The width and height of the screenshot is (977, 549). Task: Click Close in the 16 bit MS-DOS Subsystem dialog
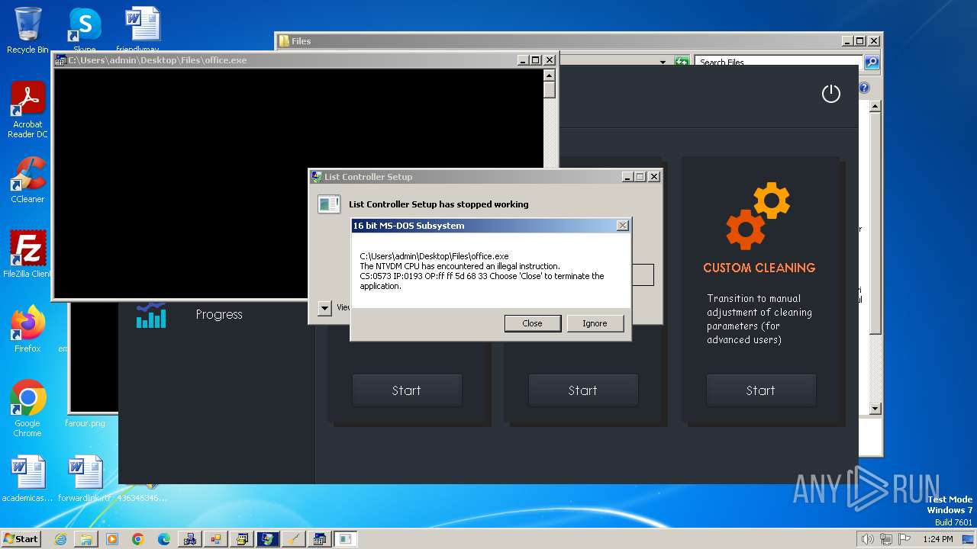532,323
